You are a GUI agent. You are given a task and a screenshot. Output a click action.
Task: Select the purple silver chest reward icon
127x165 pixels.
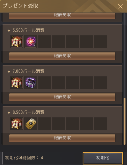[31, 83]
